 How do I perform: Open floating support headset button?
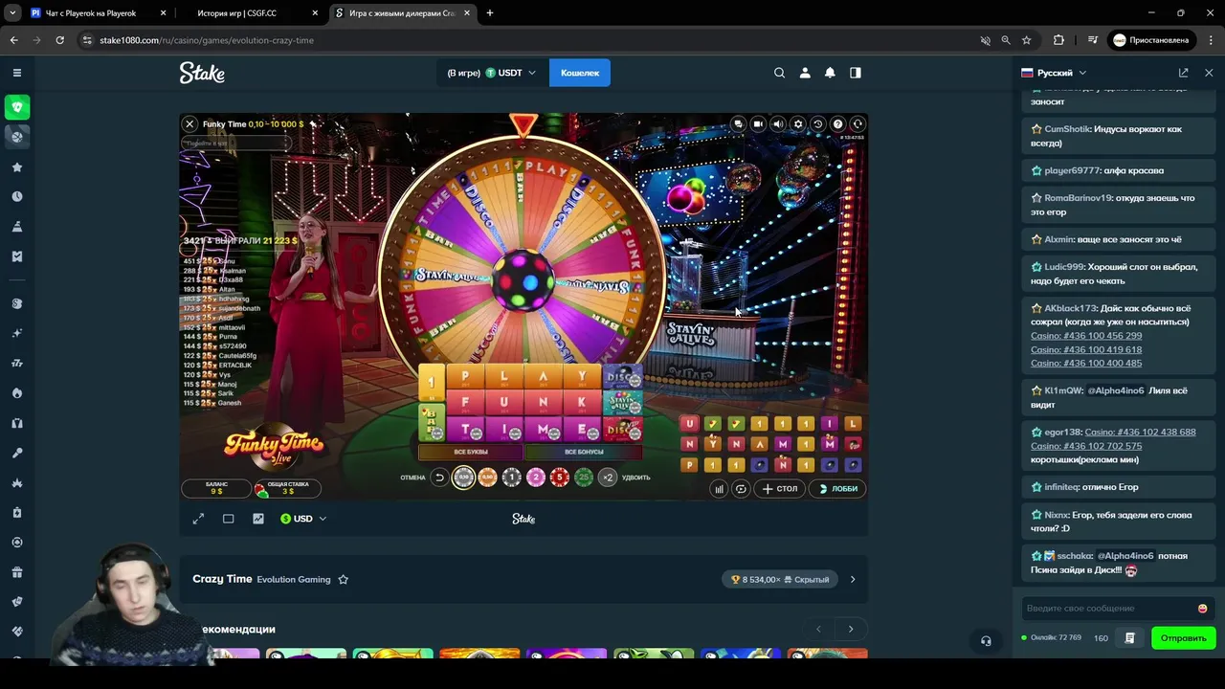(986, 641)
